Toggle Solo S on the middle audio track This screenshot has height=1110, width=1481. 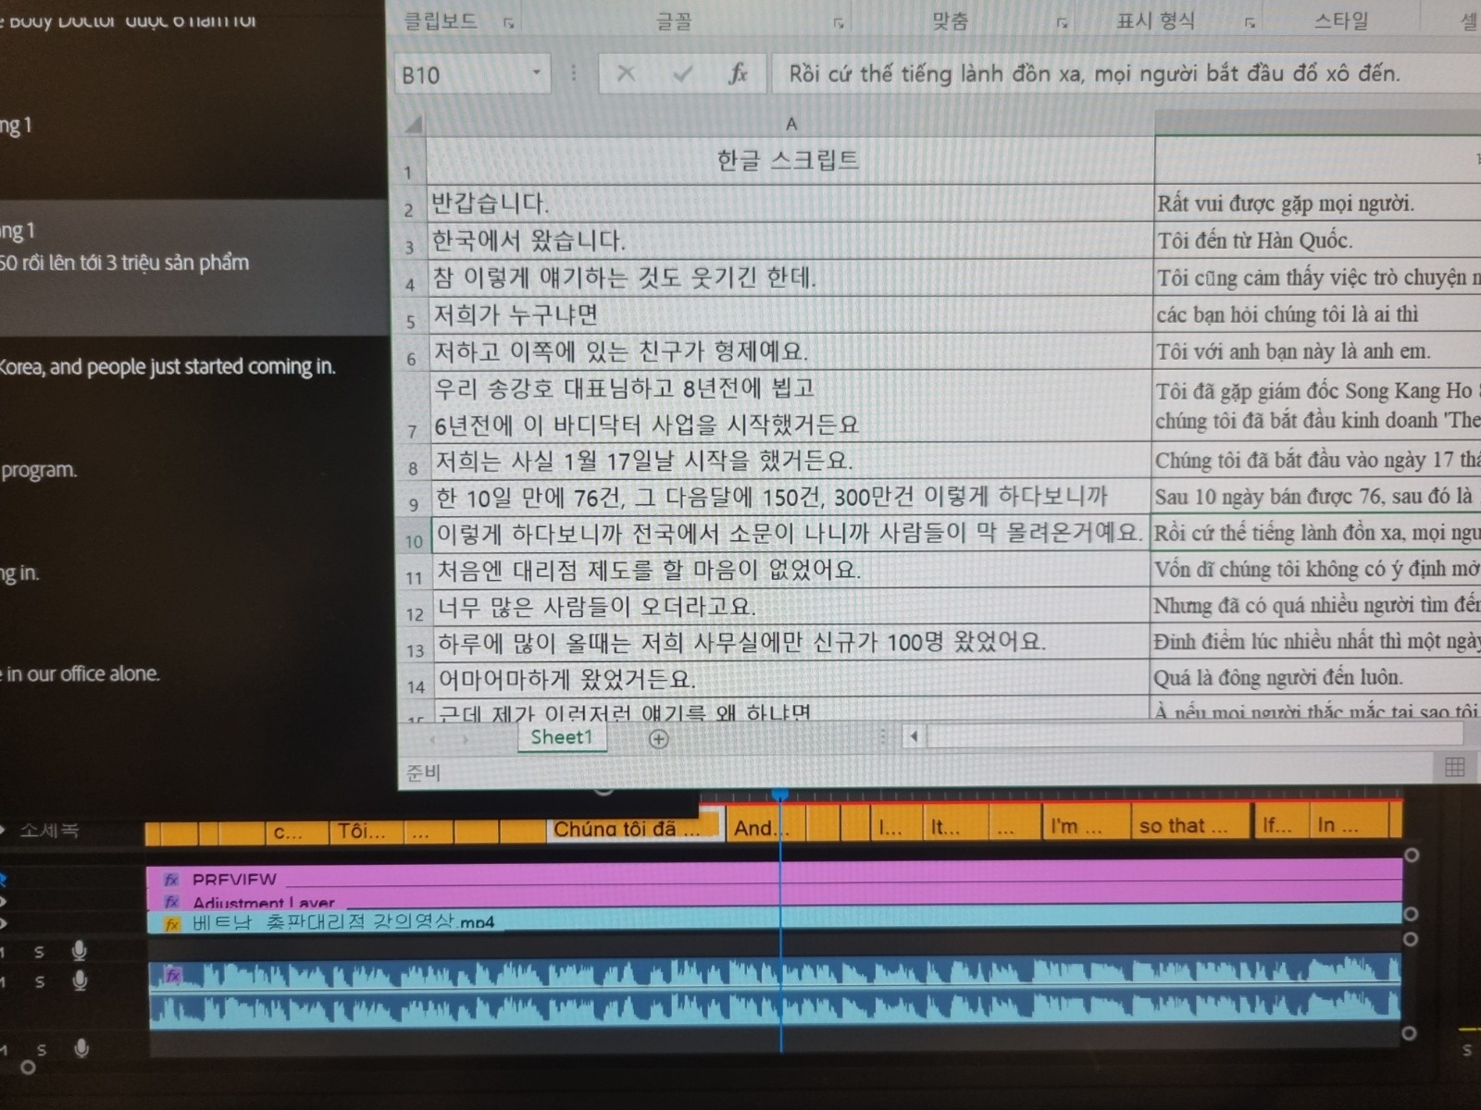click(x=40, y=981)
